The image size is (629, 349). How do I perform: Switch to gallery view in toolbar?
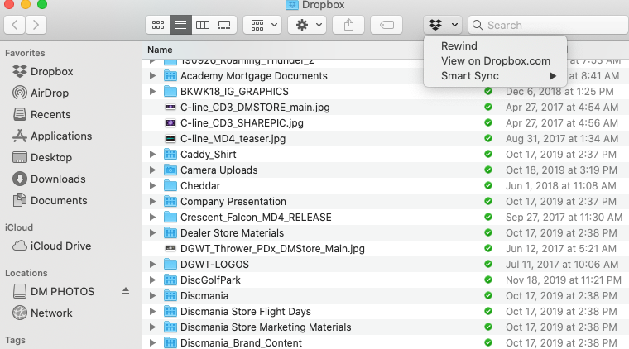pos(224,25)
